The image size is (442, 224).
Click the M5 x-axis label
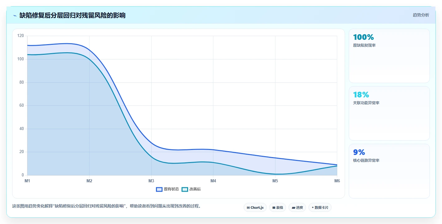pyautogui.click(x=275, y=181)
